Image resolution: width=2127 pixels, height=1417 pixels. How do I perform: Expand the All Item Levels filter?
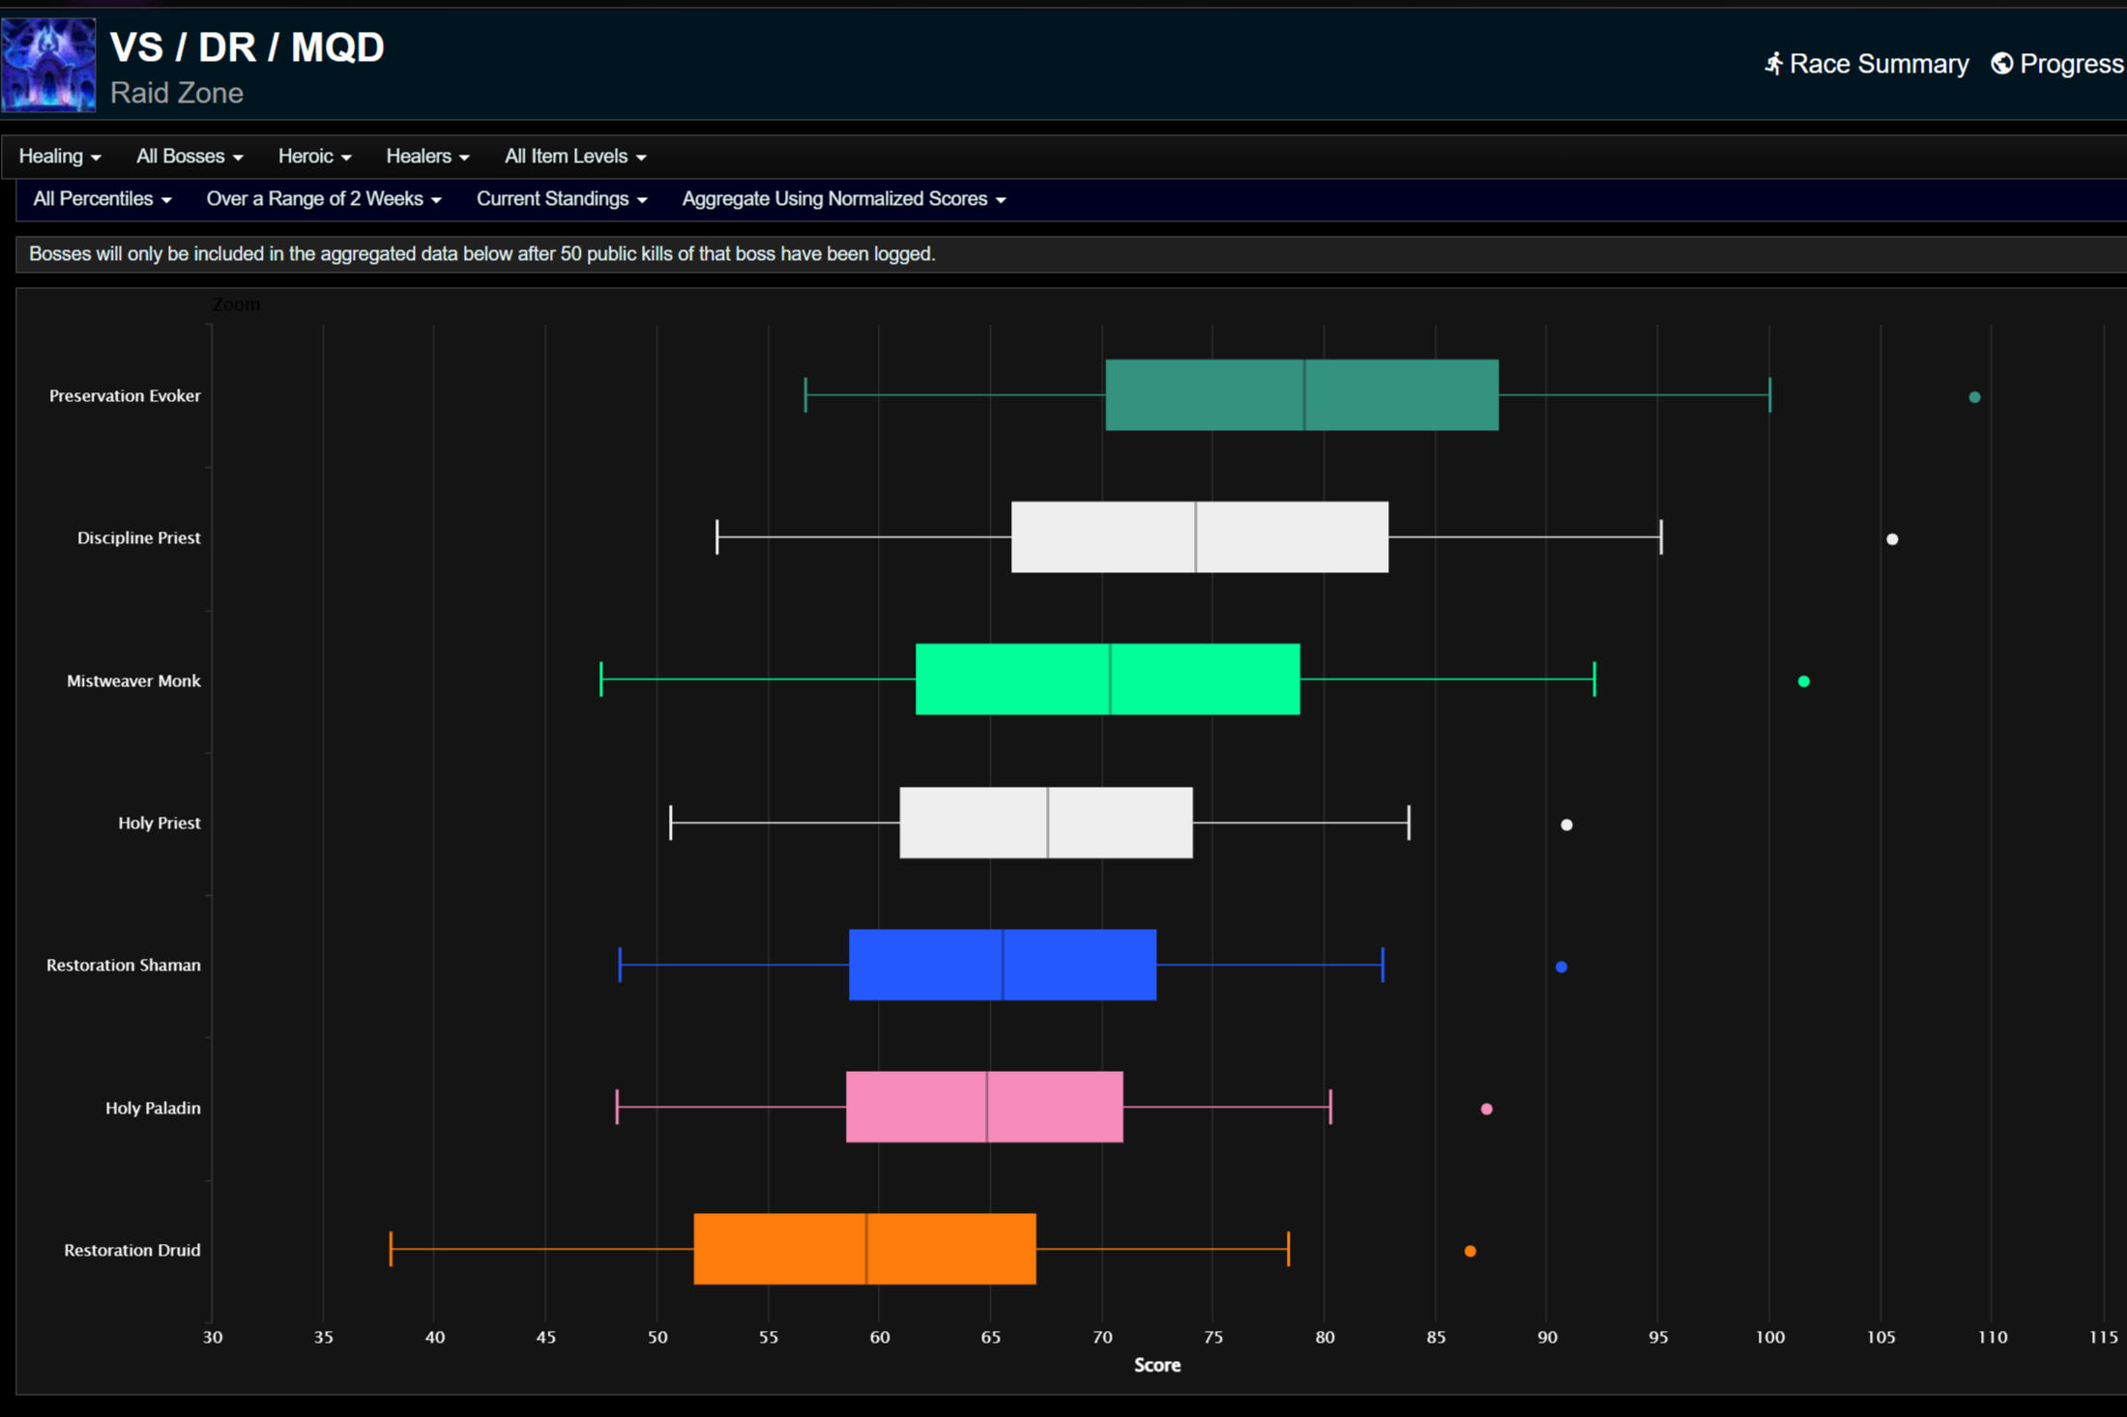pyautogui.click(x=575, y=157)
